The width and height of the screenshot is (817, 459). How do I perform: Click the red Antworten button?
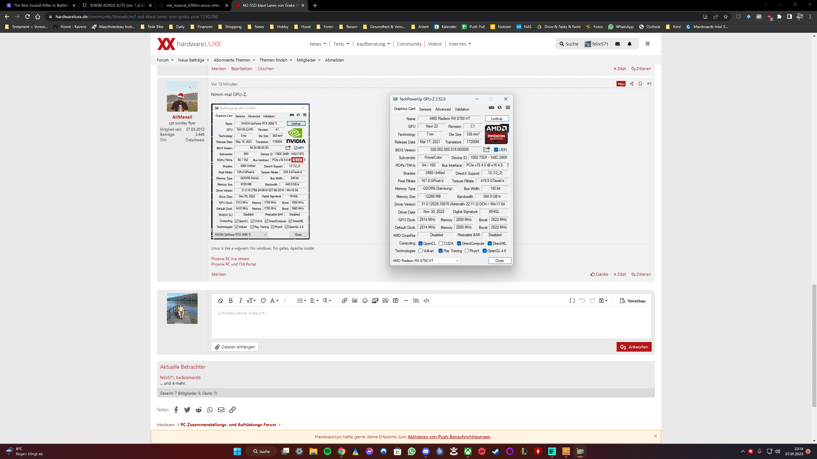(634, 347)
